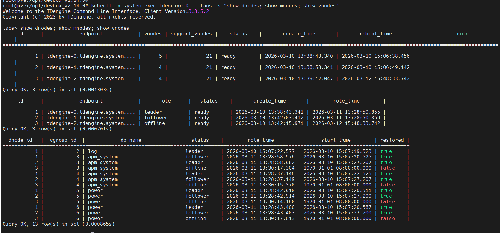The height and width of the screenshot is (233, 500).
Task: Select the Copyright 2023 by TDengine line
Action: coord(79,17)
